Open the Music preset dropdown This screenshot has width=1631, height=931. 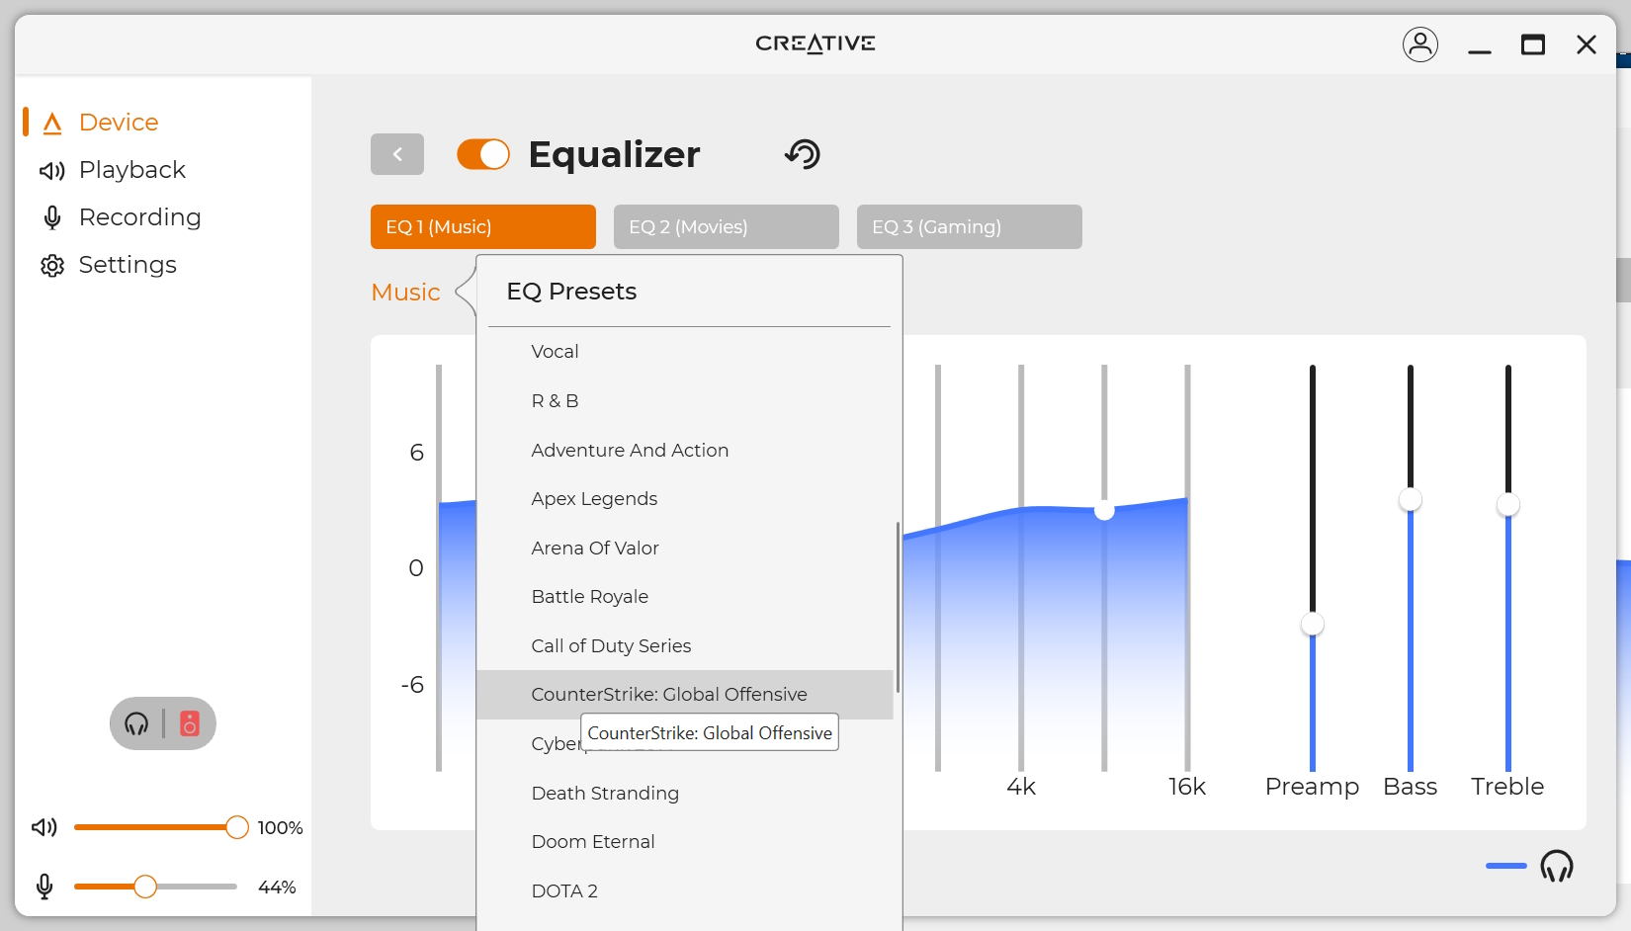click(x=405, y=293)
